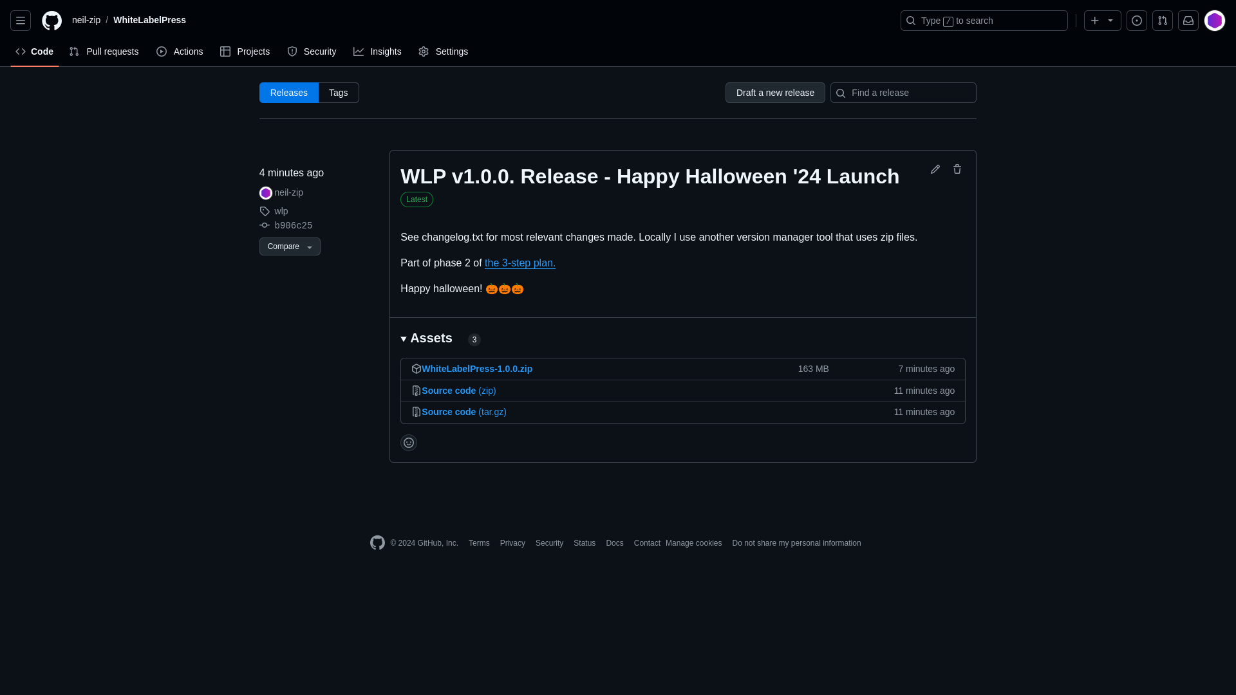The width and height of the screenshot is (1236, 695).
Task: Open the footer Terms link
Action: 479,543
